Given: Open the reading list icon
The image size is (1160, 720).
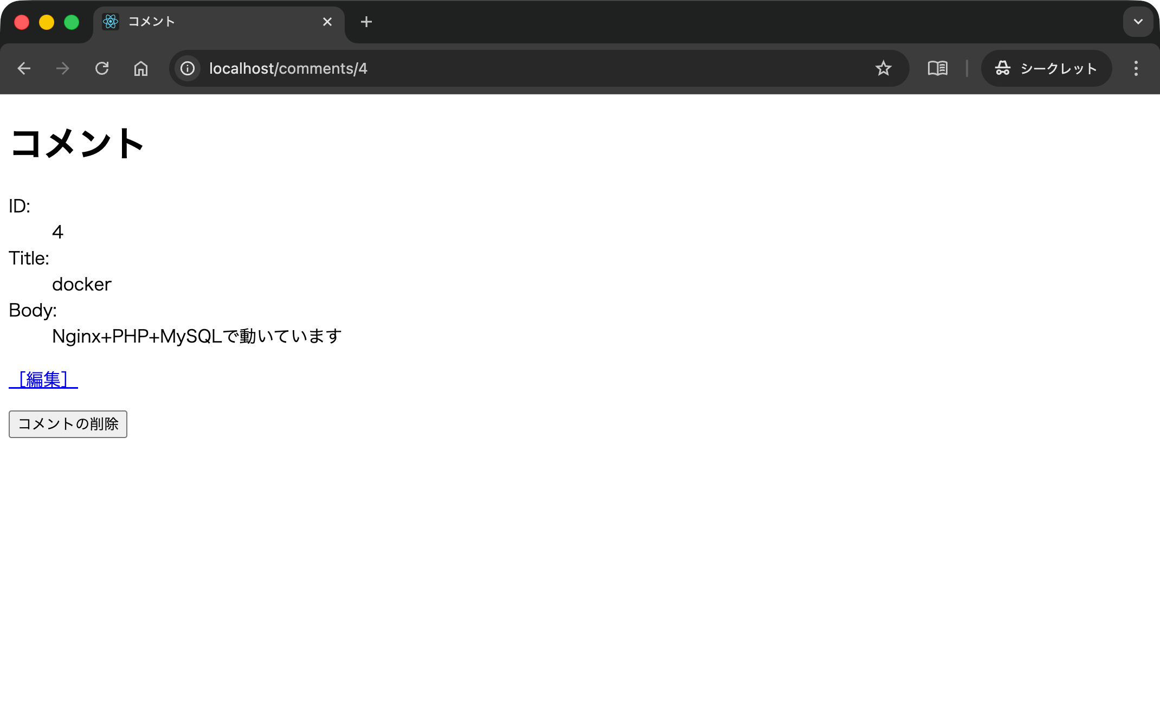Looking at the screenshot, I should pos(937,68).
